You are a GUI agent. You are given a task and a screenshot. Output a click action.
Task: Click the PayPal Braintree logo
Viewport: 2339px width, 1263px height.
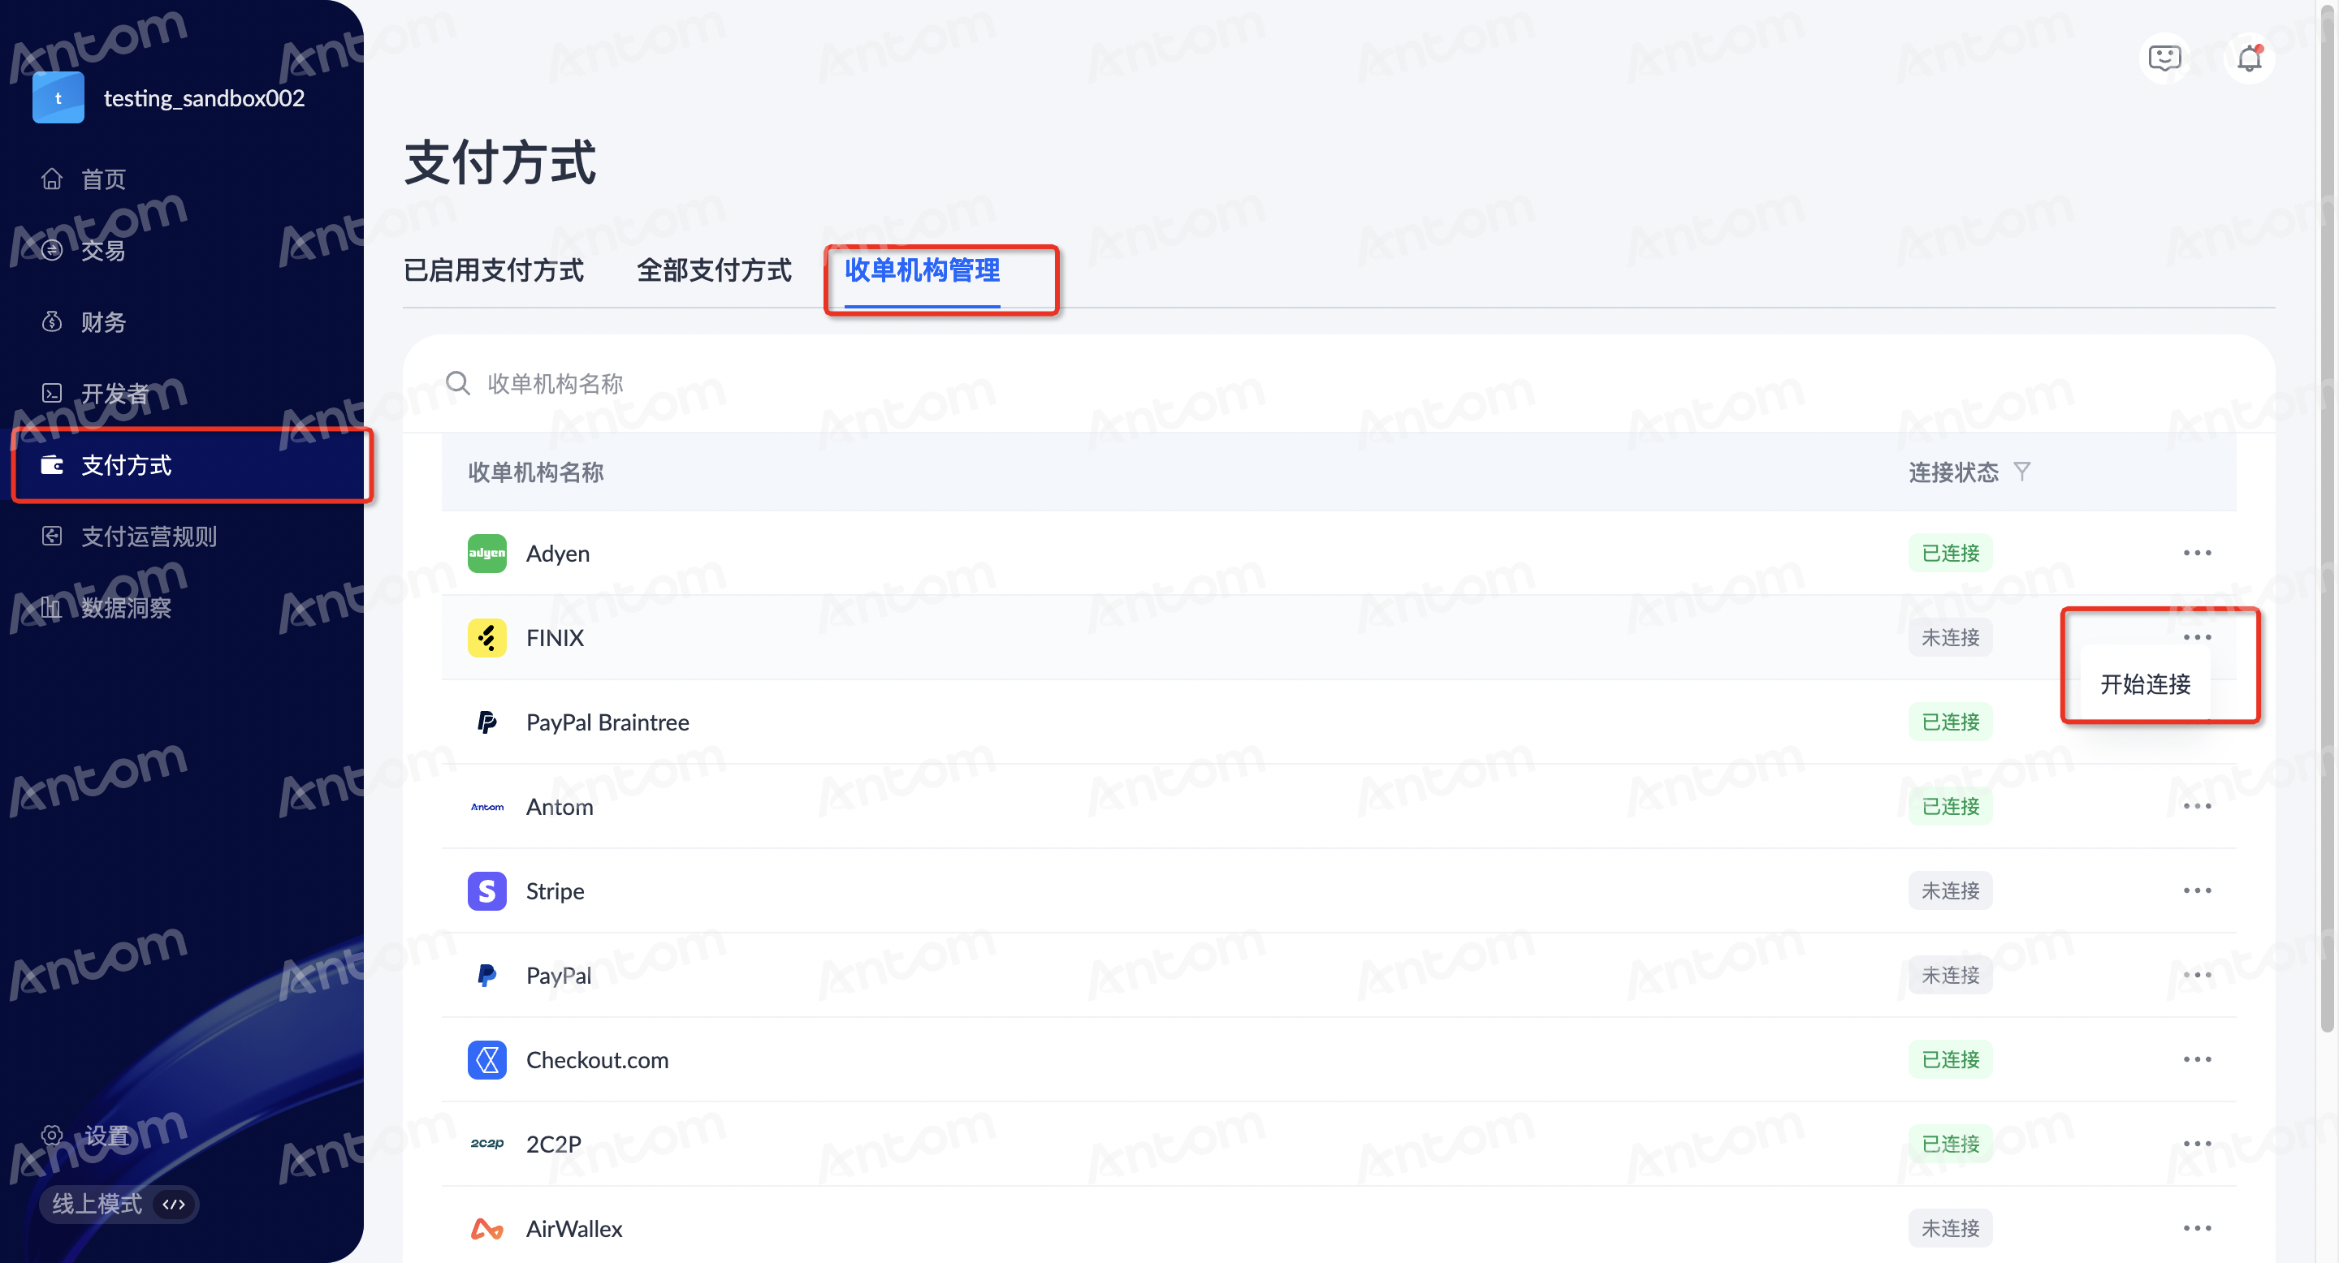point(486,722)
